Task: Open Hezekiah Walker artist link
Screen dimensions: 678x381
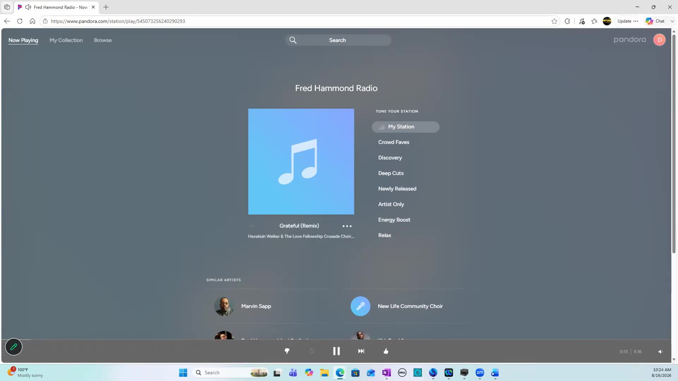Action: click(301, 236)
